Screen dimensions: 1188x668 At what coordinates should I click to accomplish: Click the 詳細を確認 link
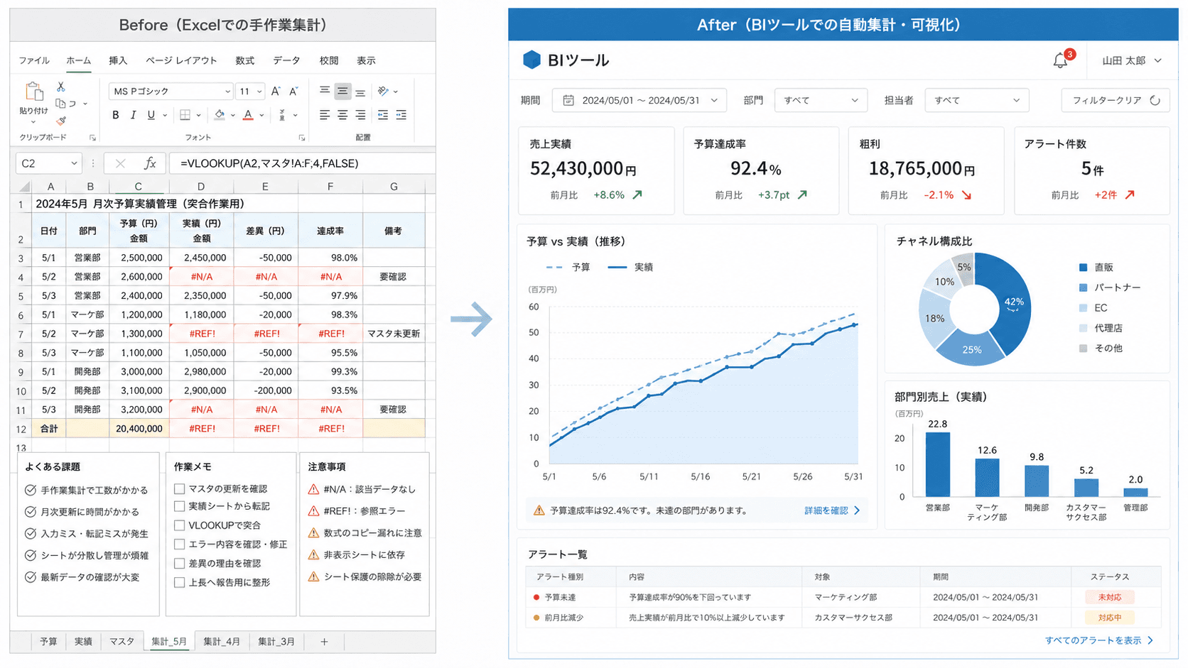click(832, 510)
